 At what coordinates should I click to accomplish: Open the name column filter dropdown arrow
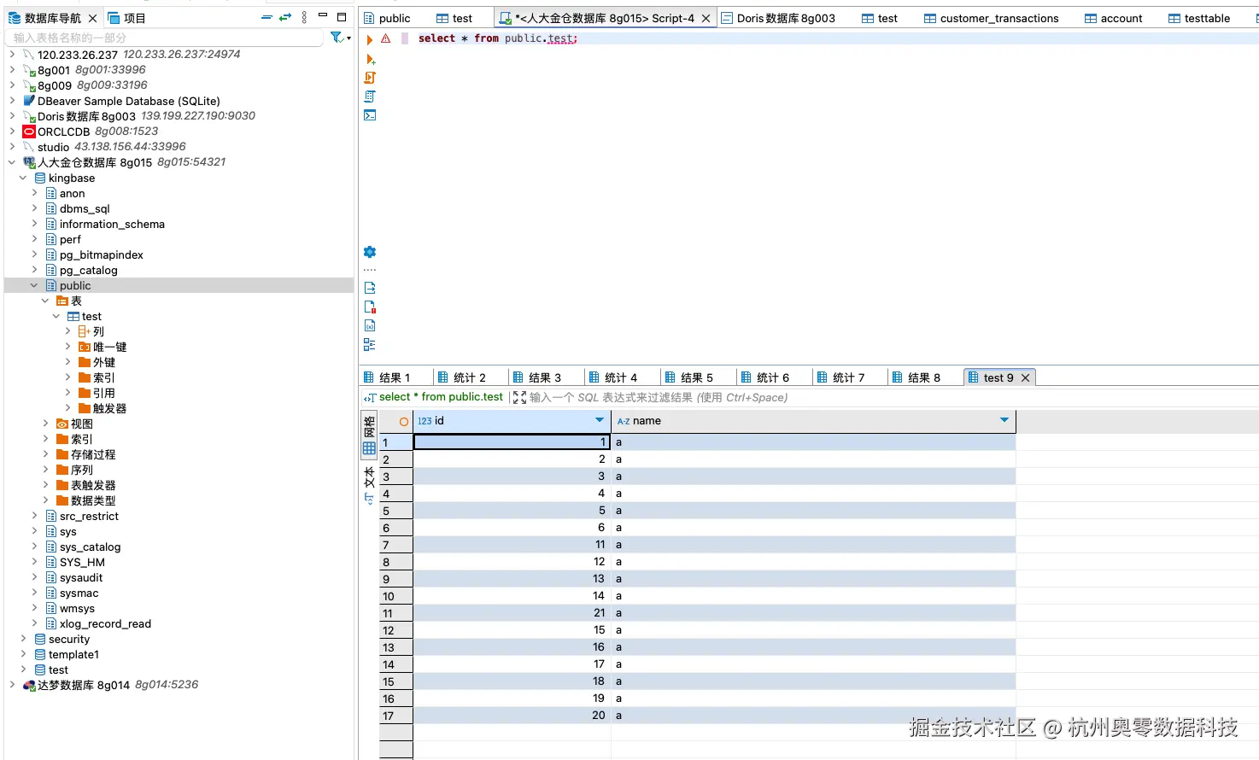coord(1004,420)
